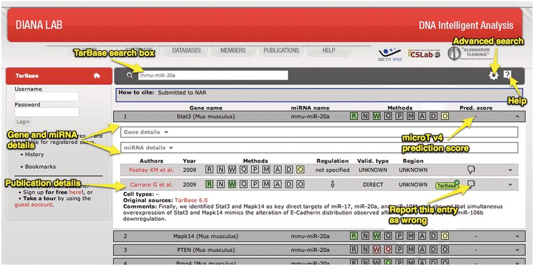Expand the Mapk14 result row

click(517, 236)
